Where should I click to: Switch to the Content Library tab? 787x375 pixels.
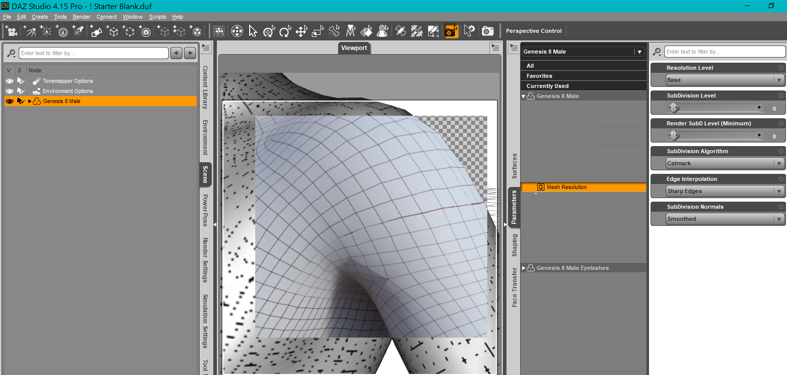205,87
